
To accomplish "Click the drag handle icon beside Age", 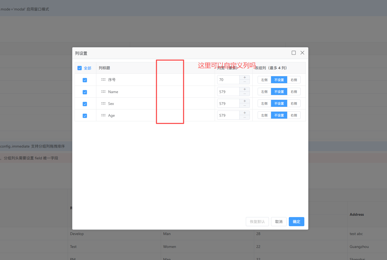I will pyautogui.click(x=103, y=115).
